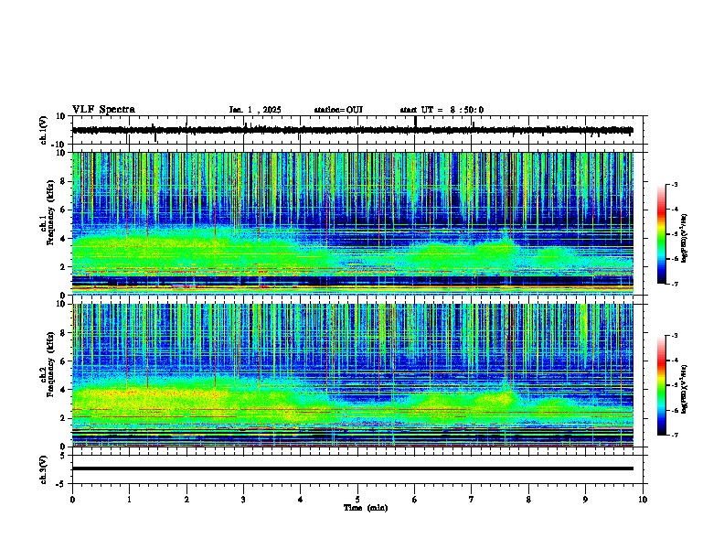The height and width of the screenshot is (560, 724).
Task: Click the "10" minute time axis tick label
Action: coord(643,500)
